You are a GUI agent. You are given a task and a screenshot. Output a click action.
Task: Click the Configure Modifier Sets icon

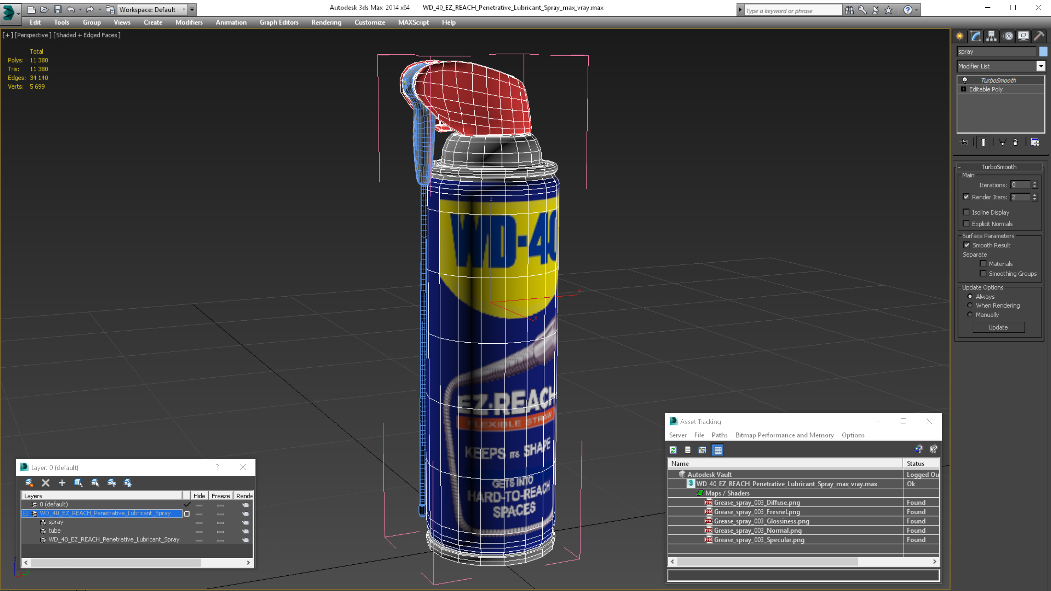(1035, 142)
